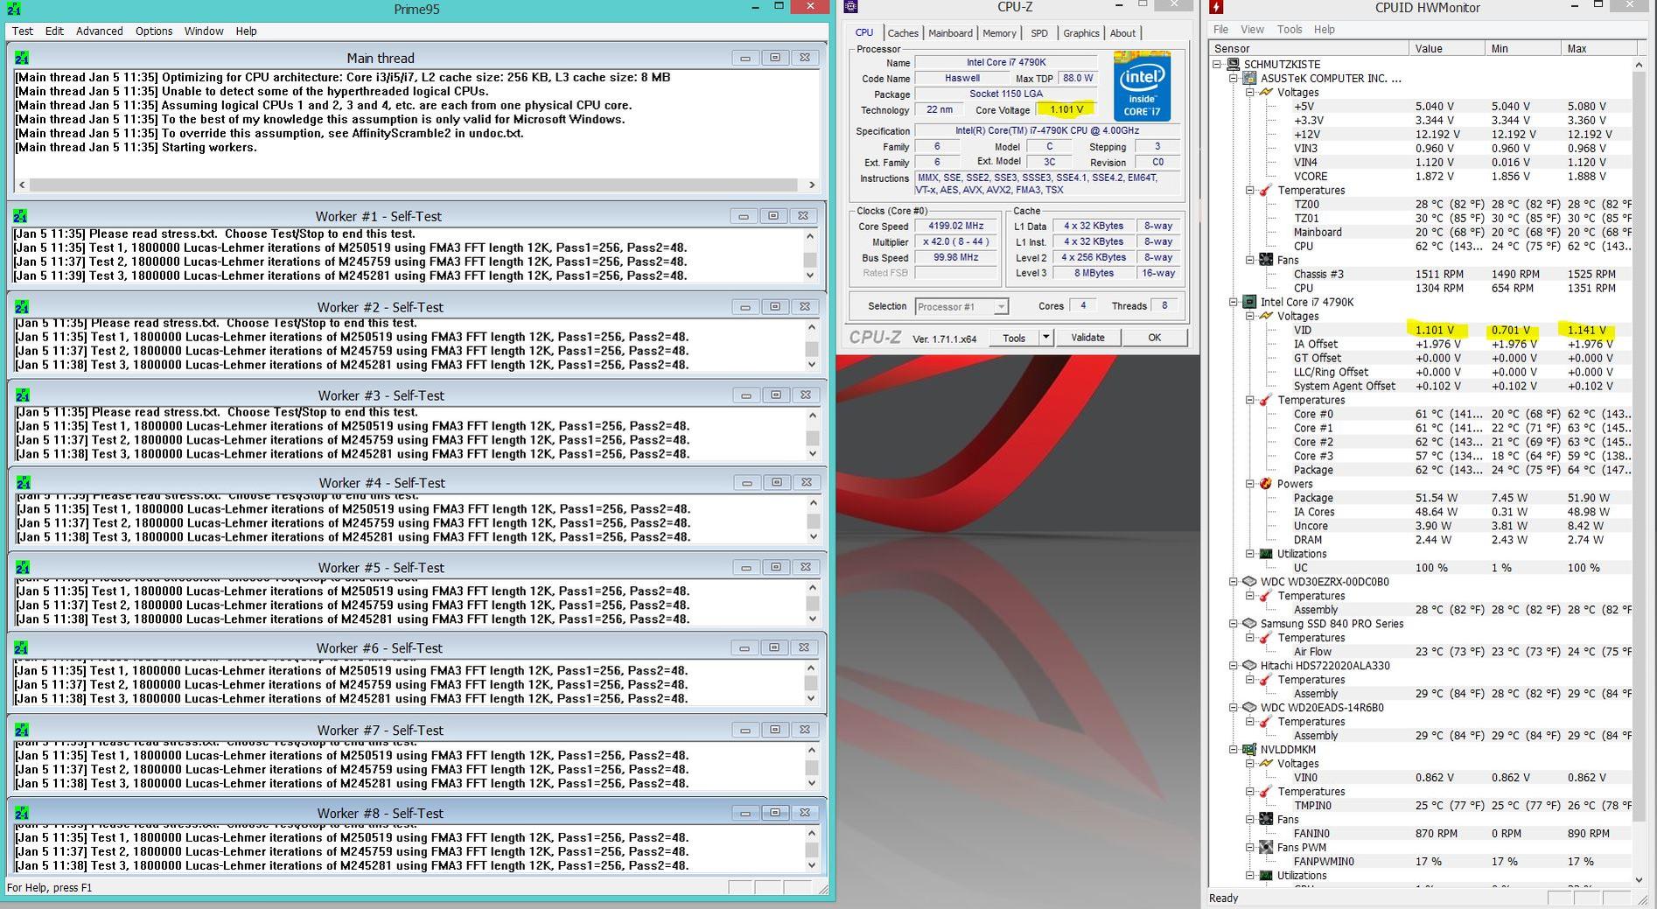This screenshot has height=909, width=1657.
Task: Click the Validate button in CPU-Z
Action: 1087,338
